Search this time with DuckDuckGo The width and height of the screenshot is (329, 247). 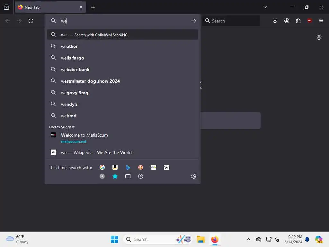(141, 167)
